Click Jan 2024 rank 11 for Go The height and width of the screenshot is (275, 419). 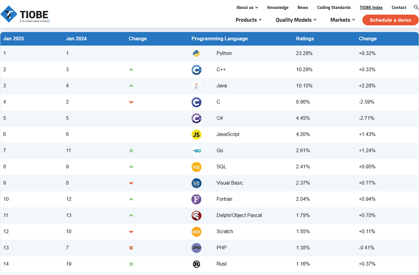[x=68, y=150]
